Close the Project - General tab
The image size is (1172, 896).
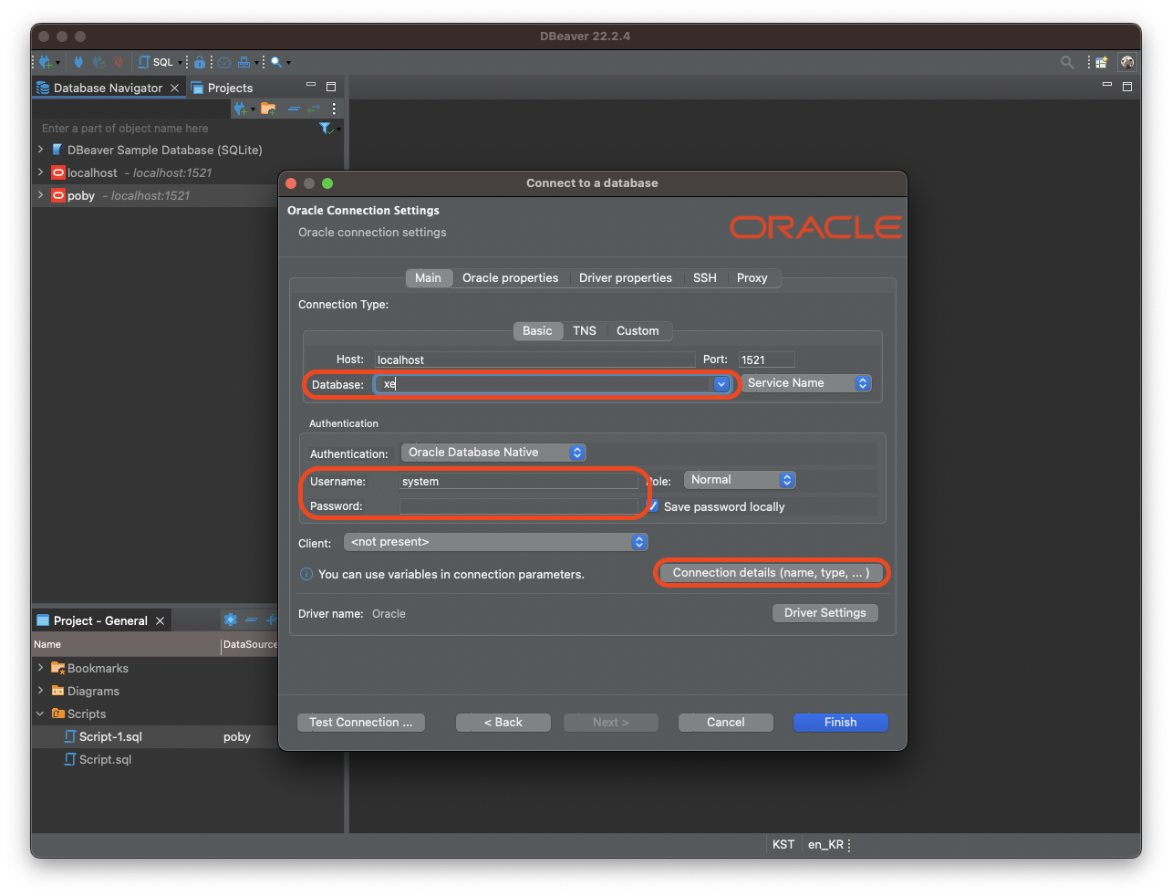tap(160, 620)
